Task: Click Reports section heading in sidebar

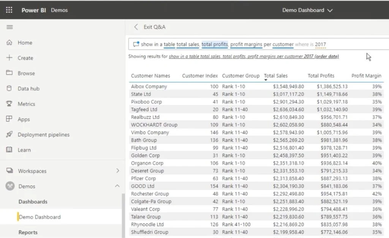Action: click(28, 233)
